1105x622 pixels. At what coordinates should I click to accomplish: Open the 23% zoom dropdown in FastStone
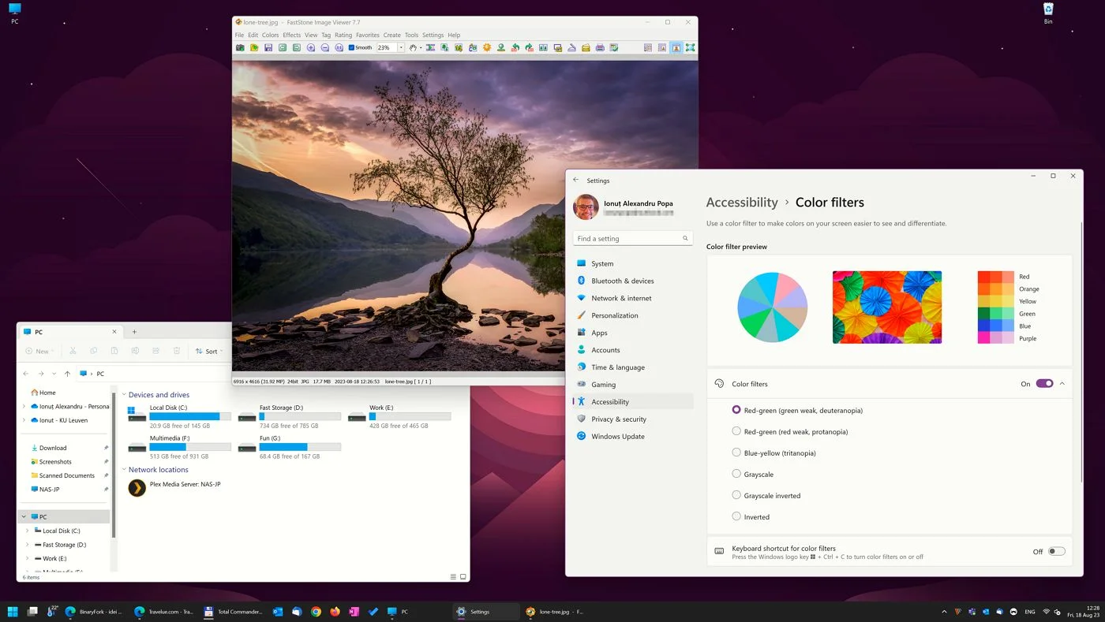tap(401, 47)
